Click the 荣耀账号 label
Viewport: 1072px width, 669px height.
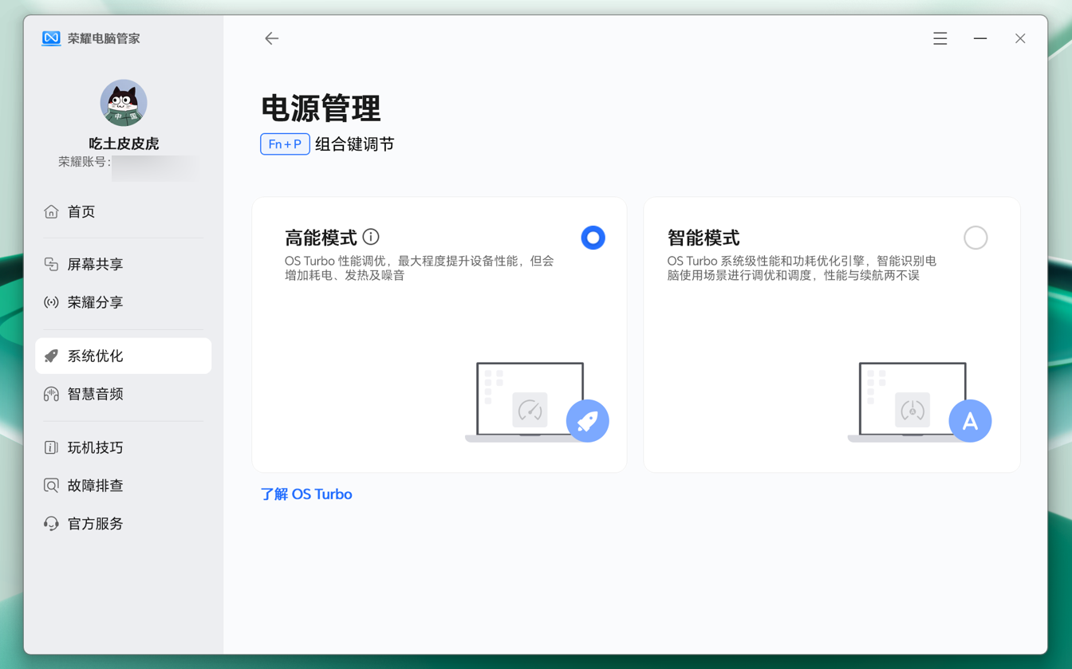click(x=85, y=162)
